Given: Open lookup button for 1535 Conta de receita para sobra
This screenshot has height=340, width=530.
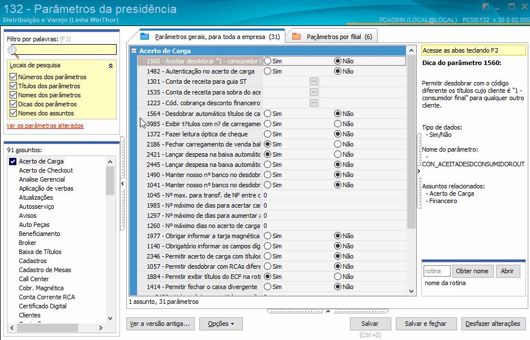Looking at the screenshot, I should 314,92.
